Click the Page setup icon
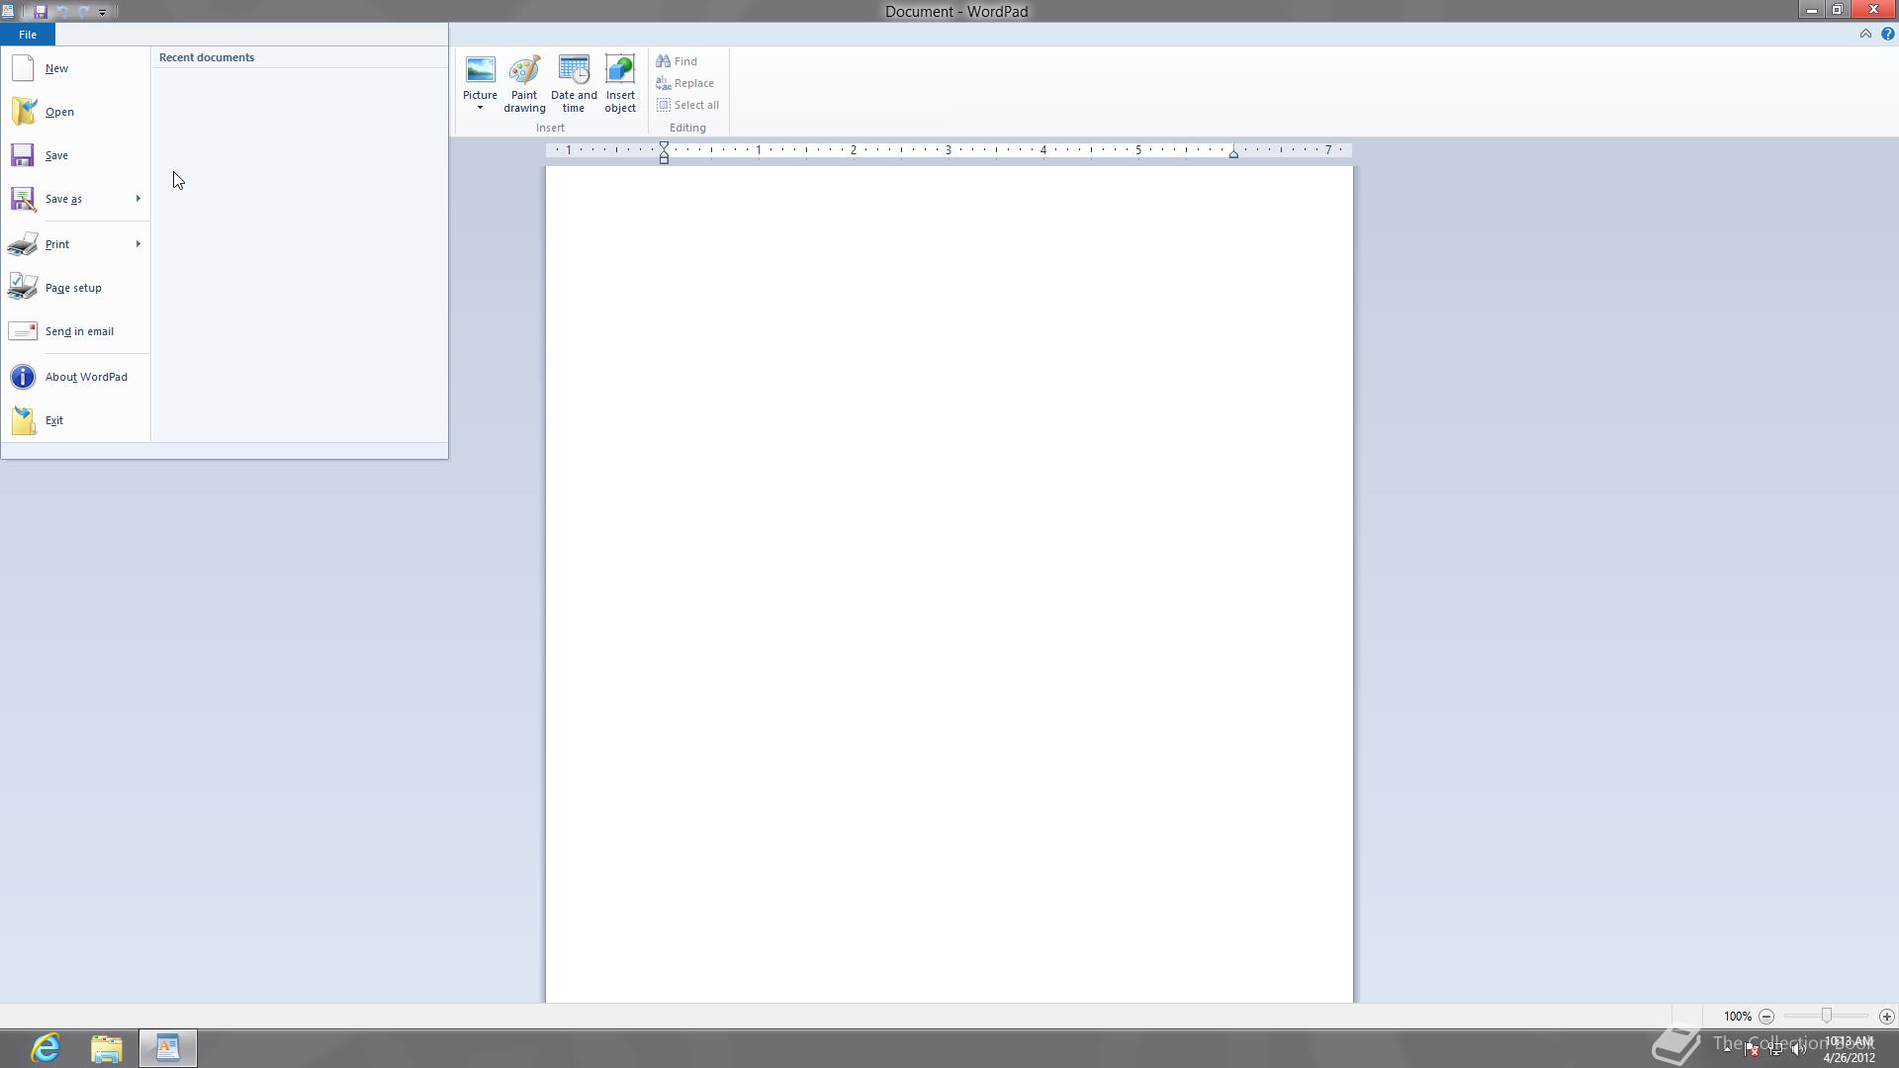 pyautogui.click(x=23, y=288)
